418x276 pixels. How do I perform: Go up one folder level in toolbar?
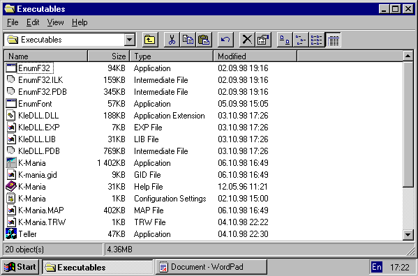[x=150, y=40]
